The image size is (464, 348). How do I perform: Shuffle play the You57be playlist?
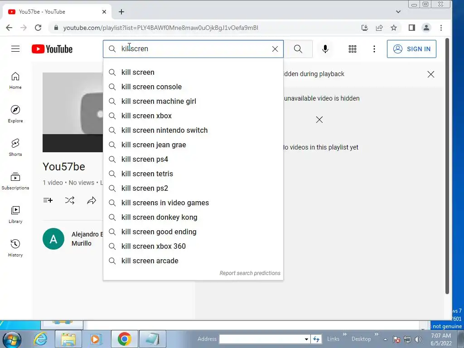[x=70, y=200]
